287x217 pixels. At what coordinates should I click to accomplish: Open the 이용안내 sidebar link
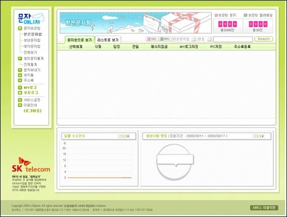point(30,105)
